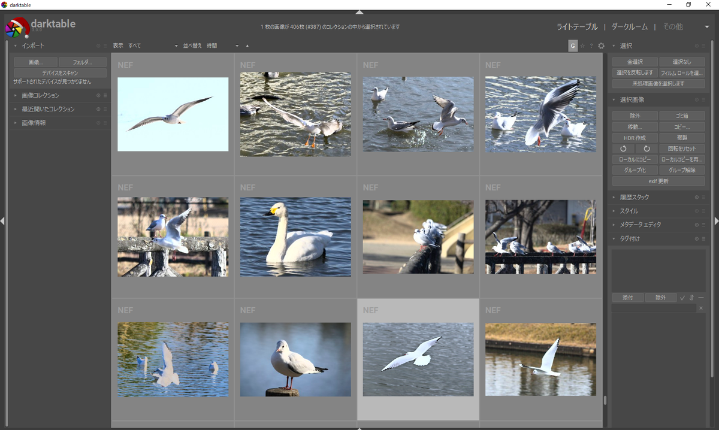
Task: Expand the 履歴スタック module
Action: tap(614, 197)
